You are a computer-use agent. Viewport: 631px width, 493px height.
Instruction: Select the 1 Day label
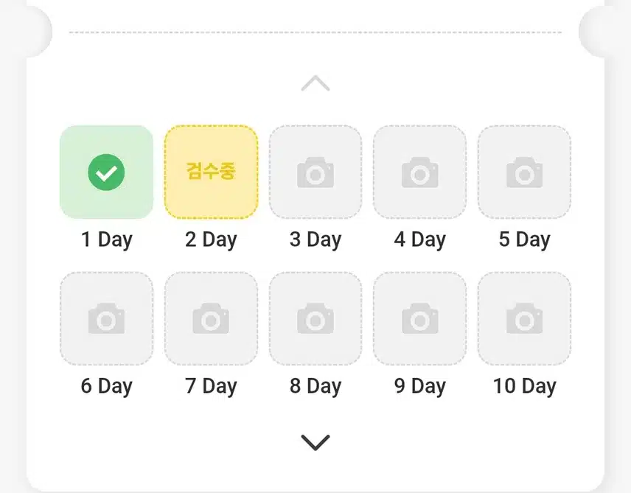106,239
